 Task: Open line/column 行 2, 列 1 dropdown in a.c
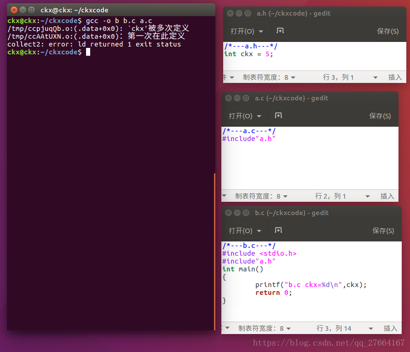342,196
